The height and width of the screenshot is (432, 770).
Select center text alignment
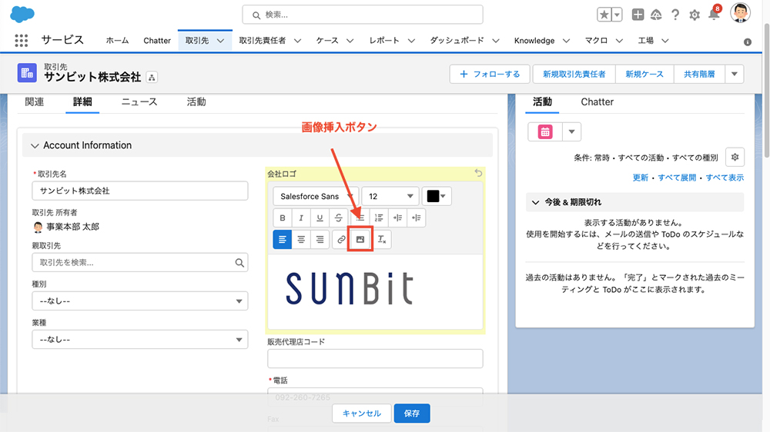pos(301,239)
